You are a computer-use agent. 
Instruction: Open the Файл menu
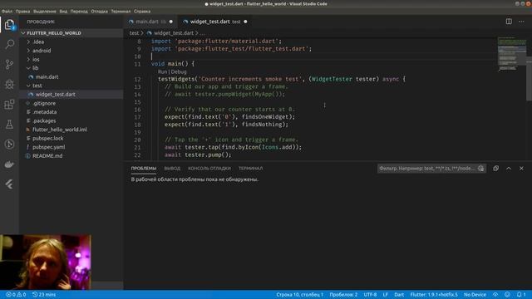[7, 11]
